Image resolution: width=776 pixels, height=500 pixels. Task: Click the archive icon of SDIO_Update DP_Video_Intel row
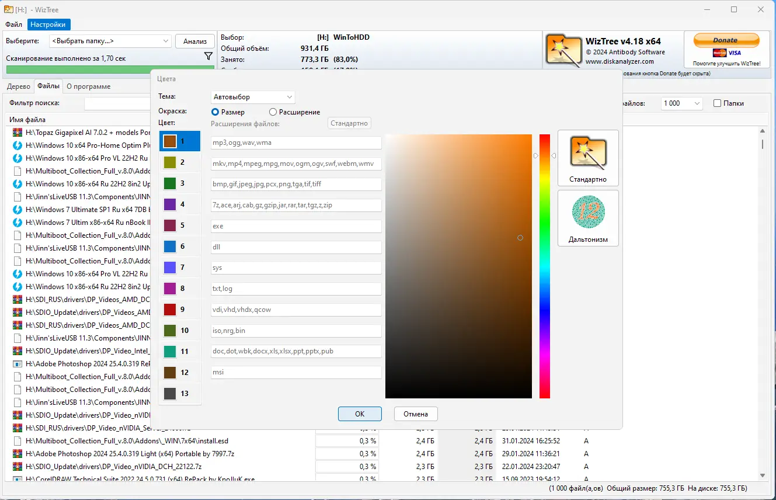pyautogui.click(x=18, y=351)
